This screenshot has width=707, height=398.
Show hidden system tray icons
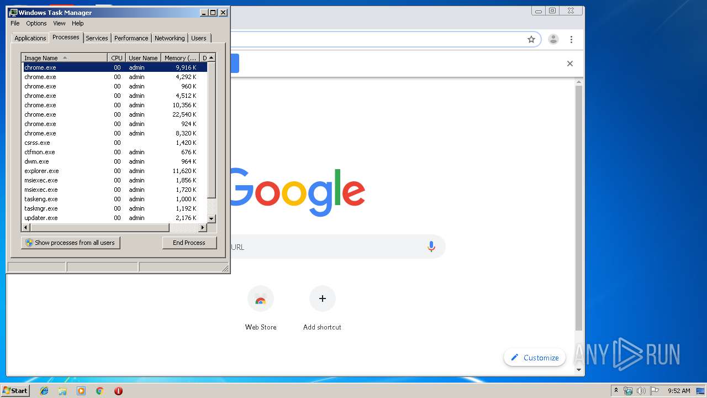[616, 391]
